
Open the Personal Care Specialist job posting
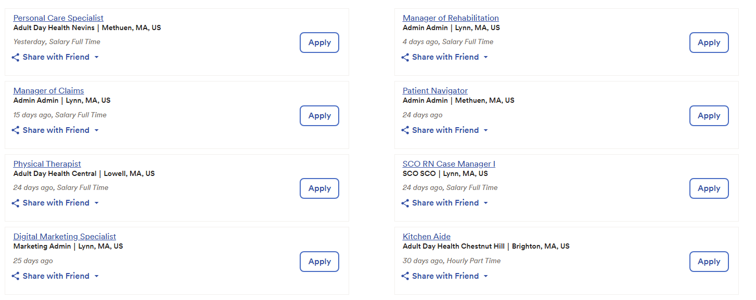[58, 18]
